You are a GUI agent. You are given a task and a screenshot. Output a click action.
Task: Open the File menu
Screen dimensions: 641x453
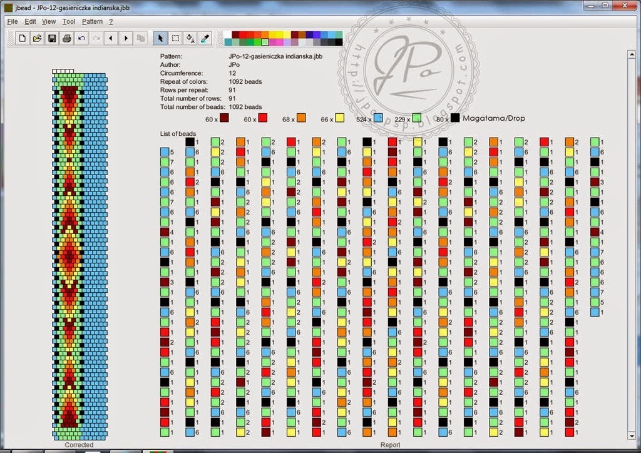[x=13, y=21]
